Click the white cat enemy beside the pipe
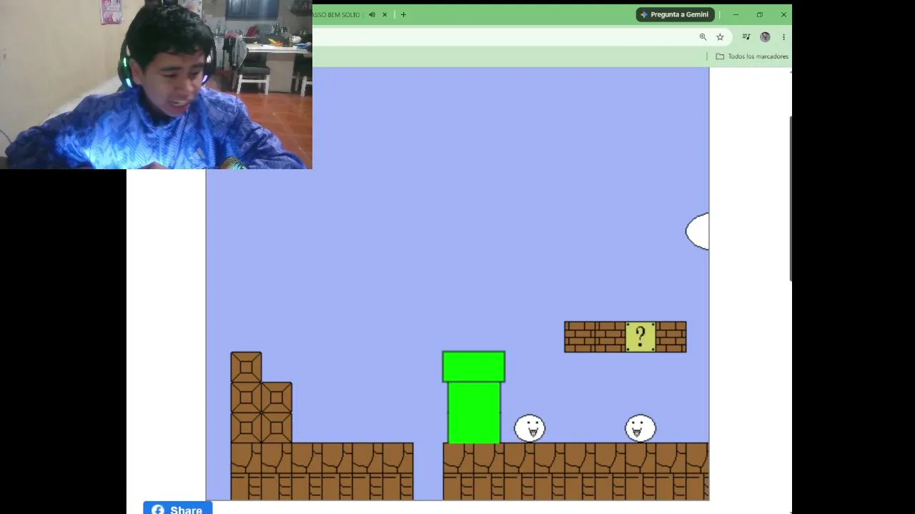This screenshot has height=514, width=915. (x=530, y=428)
